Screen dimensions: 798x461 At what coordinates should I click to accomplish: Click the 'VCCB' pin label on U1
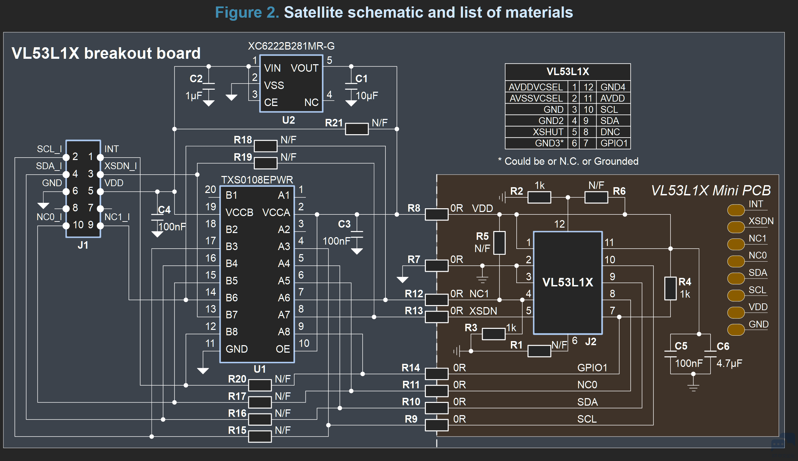[x=239, y=213]
